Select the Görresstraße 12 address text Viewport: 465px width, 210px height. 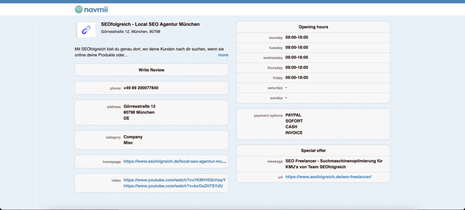(139, 106)
